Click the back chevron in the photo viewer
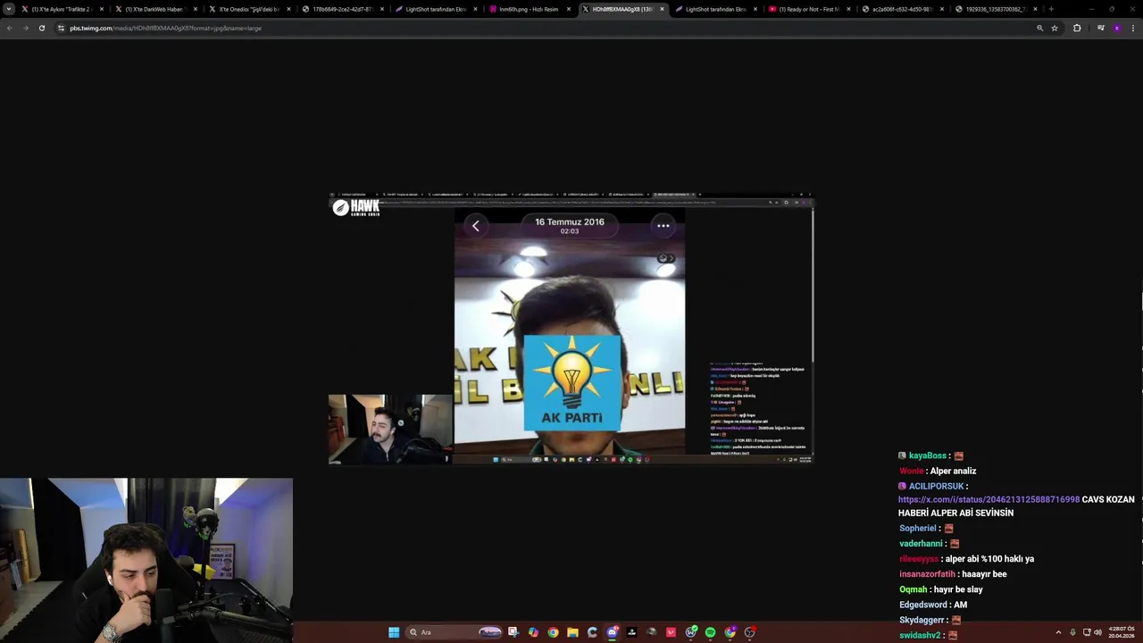Screen dimensions: 1143x643 tap(475, 226)
